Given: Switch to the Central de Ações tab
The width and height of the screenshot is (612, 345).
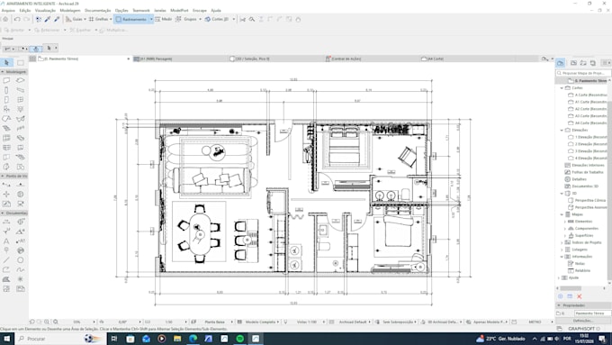Looking at the screenshot, I should point(346,59).
